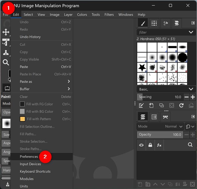
Task: Open Keyboard Shortcuts menu entry
Action: point(42,171)
